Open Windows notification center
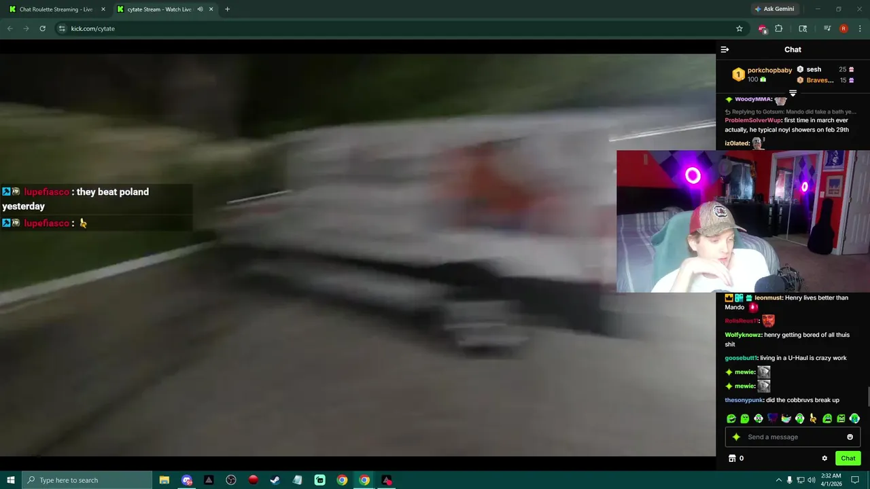Viewport: 870px width, 489px height. coord(856,480)
